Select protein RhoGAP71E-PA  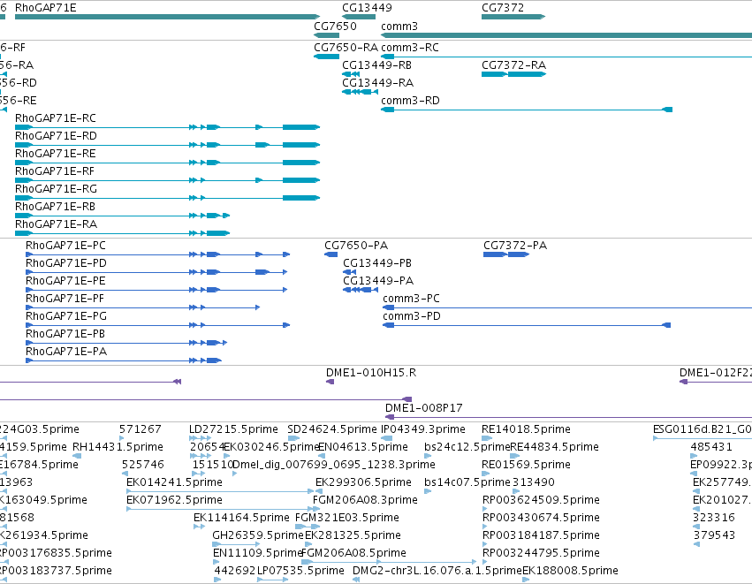coord(124,360)
